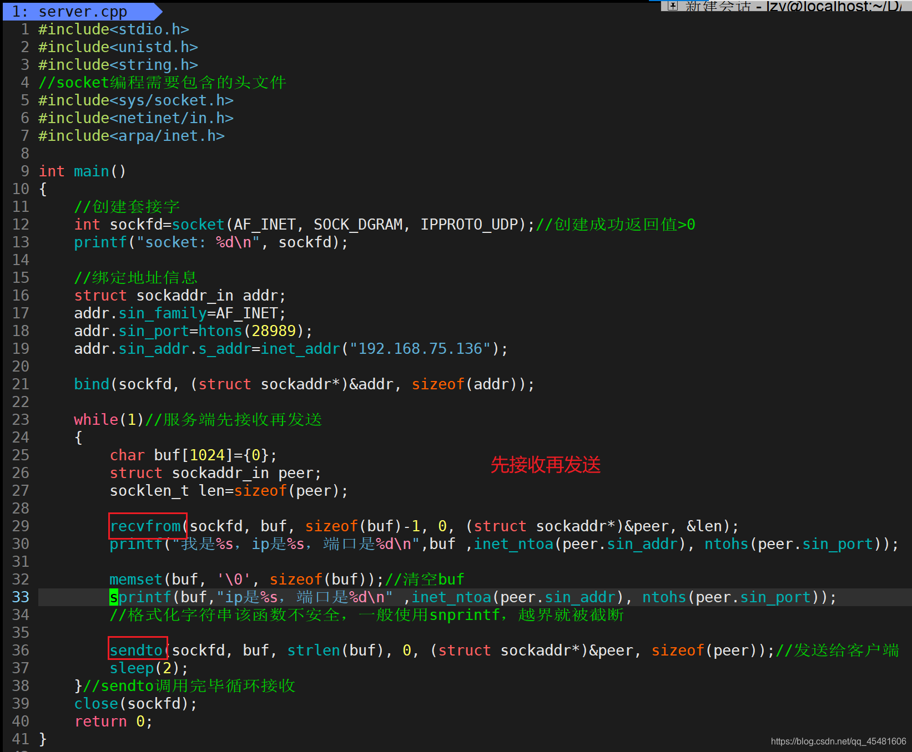The width and height of the screenshot is (912, 752).
Task: Place cursor on #include<unistd.h> line
Action: (118, 47)
